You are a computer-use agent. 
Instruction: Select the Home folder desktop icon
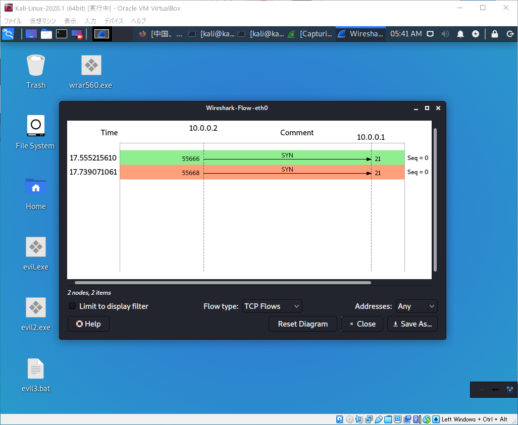[36, 193]
